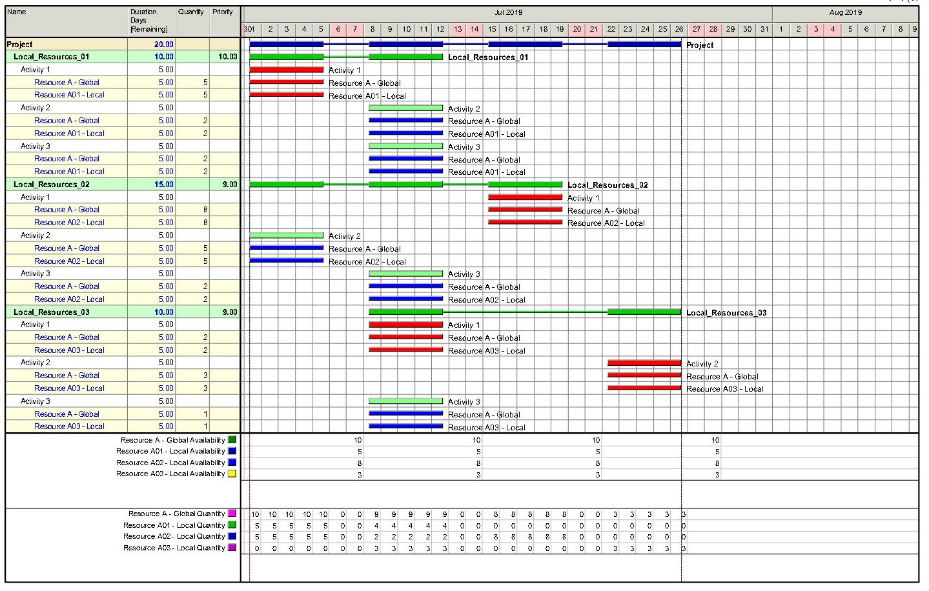Click the Resource A01 - Local Availability swatch
This screenshot has height=591, width=929.
click(x=232, y=451)
